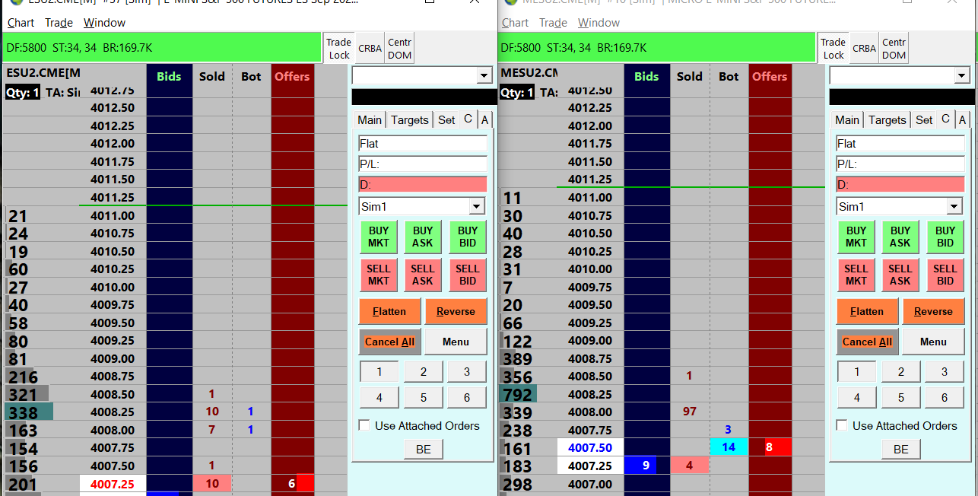Click offer cell 8 at 4007.50 in MES

coord(770,447)
